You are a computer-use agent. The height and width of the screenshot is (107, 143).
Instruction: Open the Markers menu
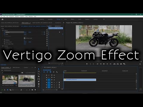(x=17, y=16)
